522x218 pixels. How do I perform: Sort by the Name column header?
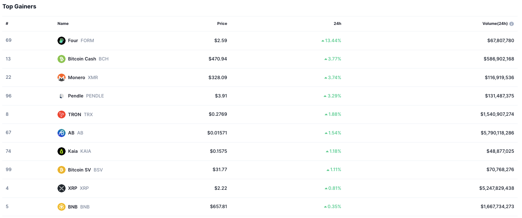click(63, 24)
